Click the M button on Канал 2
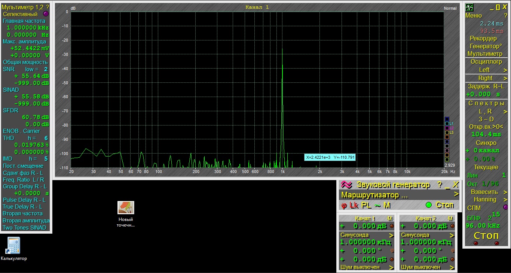This screenshot has height=273, width=511. click(450, 219)
